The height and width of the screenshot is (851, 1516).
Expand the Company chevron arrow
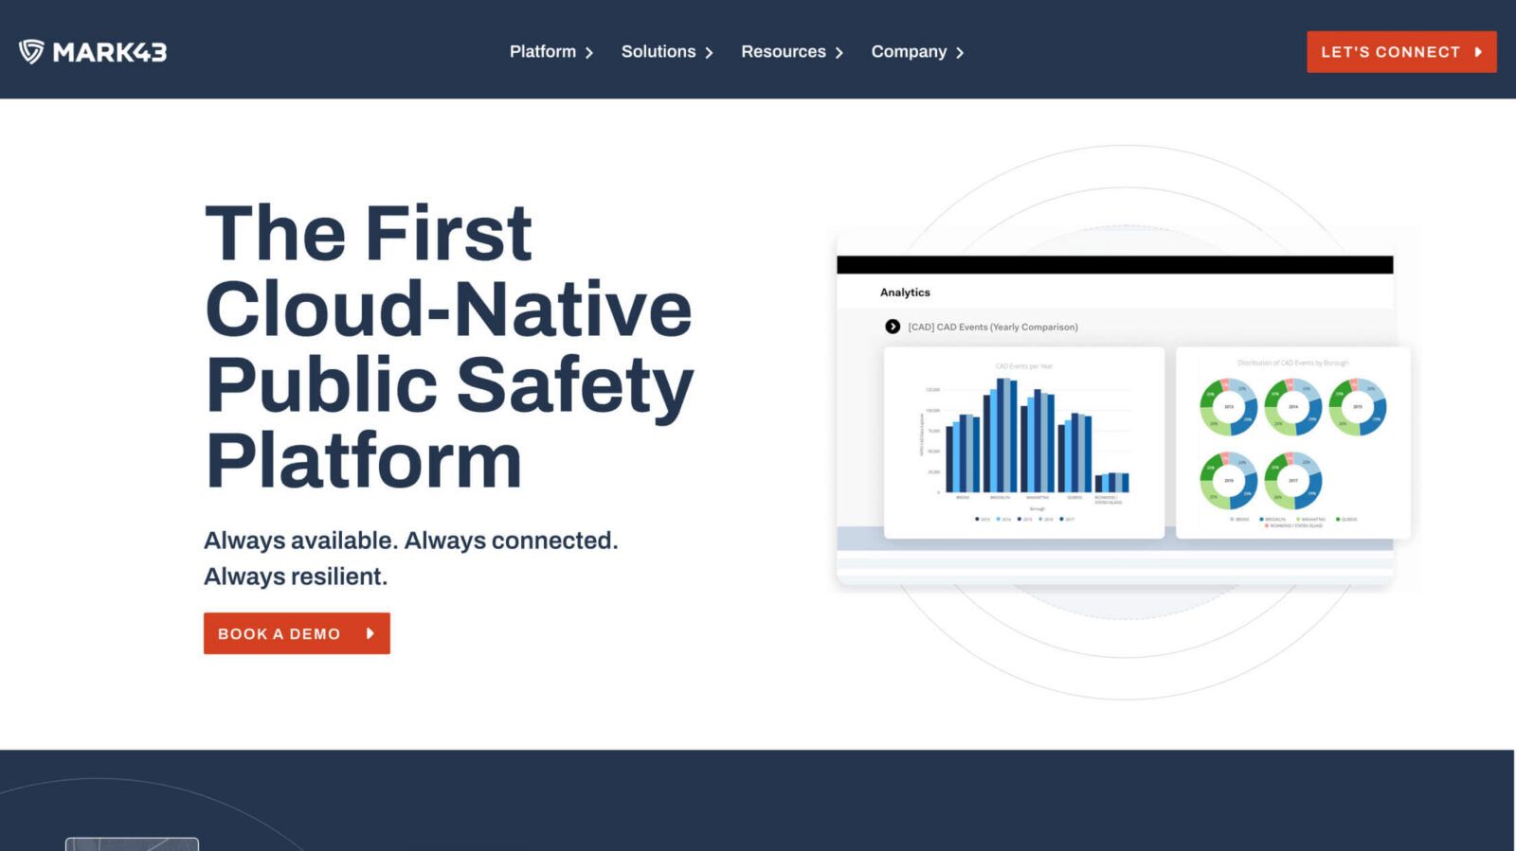[960, 53]
